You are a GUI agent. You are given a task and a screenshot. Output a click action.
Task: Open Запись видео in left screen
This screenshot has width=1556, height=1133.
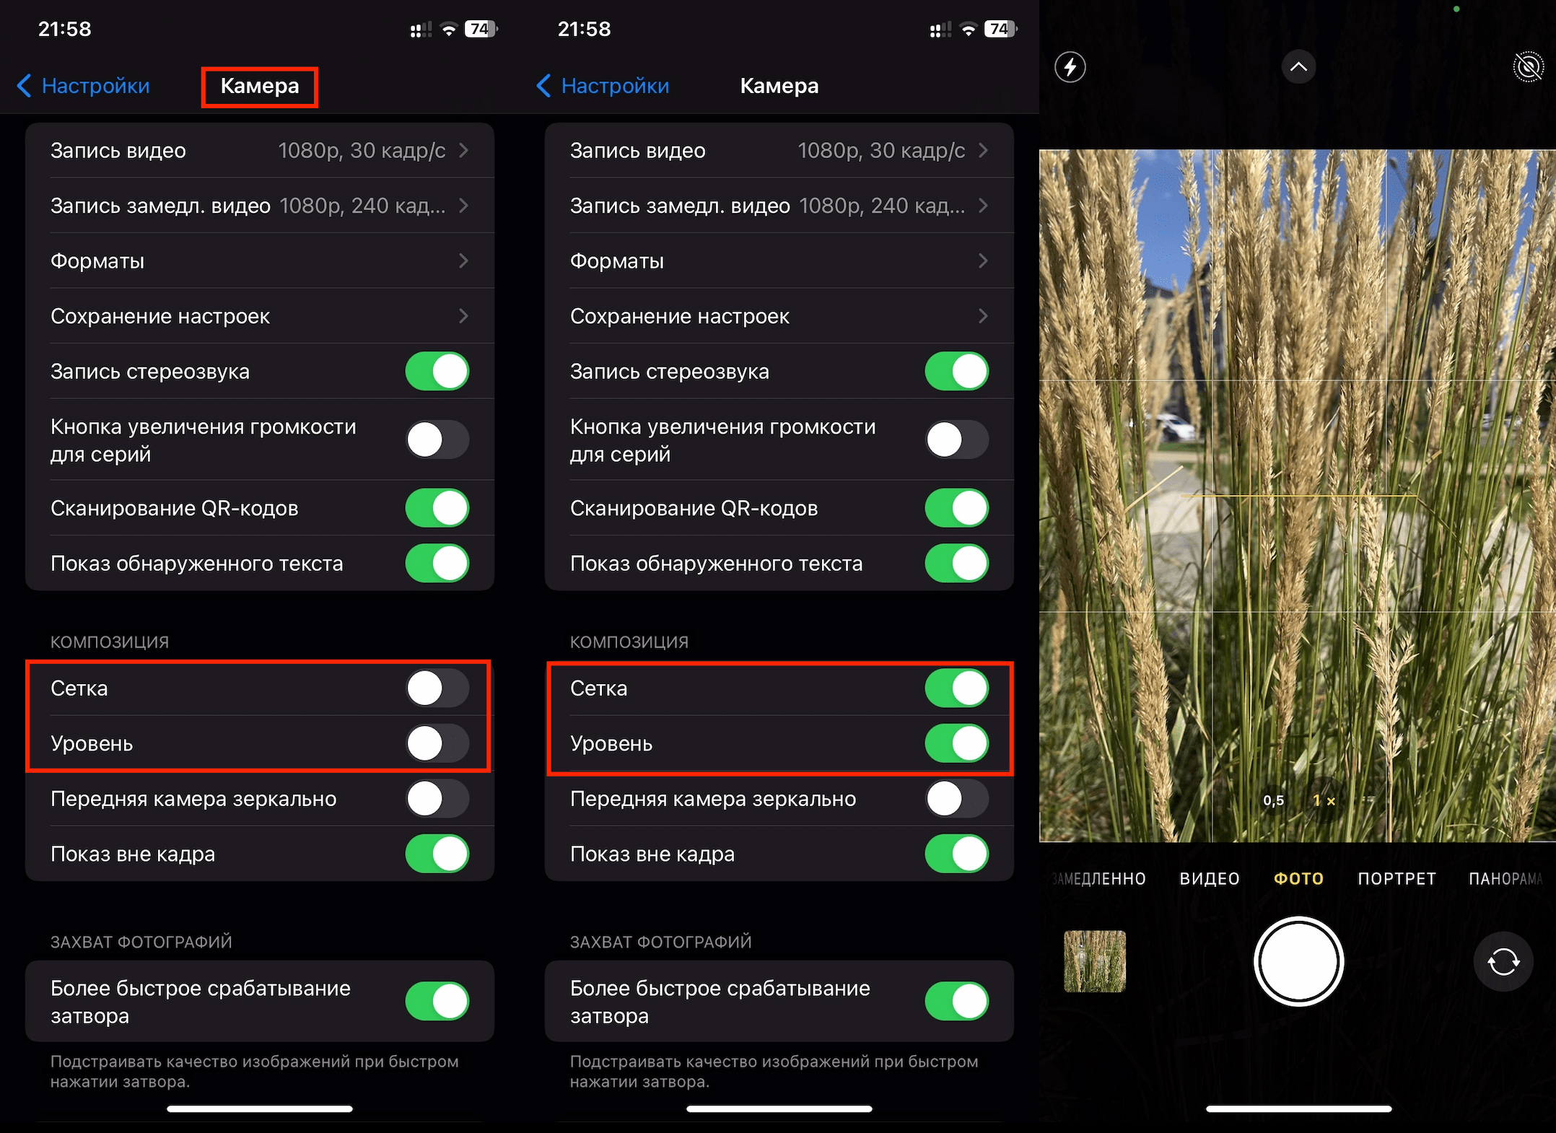260,150
